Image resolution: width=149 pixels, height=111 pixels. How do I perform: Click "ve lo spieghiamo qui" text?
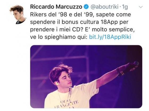(59, 37)
